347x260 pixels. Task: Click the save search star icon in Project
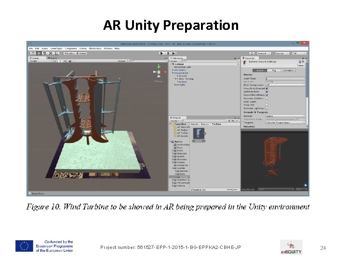coord(237,121)
